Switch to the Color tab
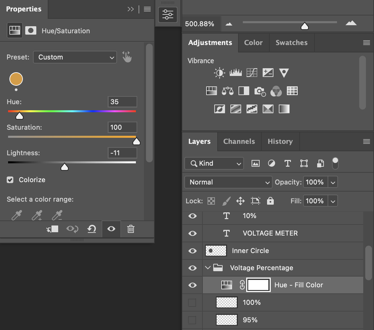 coord(253,43)
